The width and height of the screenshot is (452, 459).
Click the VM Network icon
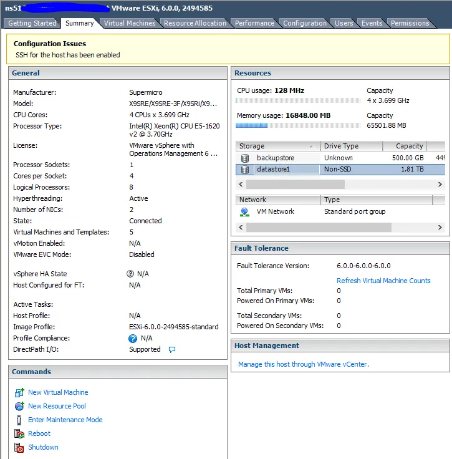coord(244,211)
